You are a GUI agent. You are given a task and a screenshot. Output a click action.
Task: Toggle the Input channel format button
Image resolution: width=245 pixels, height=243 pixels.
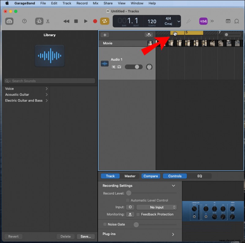point(130,207)
